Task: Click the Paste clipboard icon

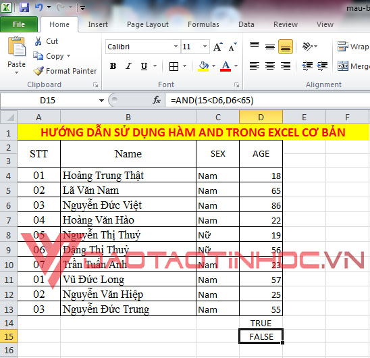Action: coord(16,47)
